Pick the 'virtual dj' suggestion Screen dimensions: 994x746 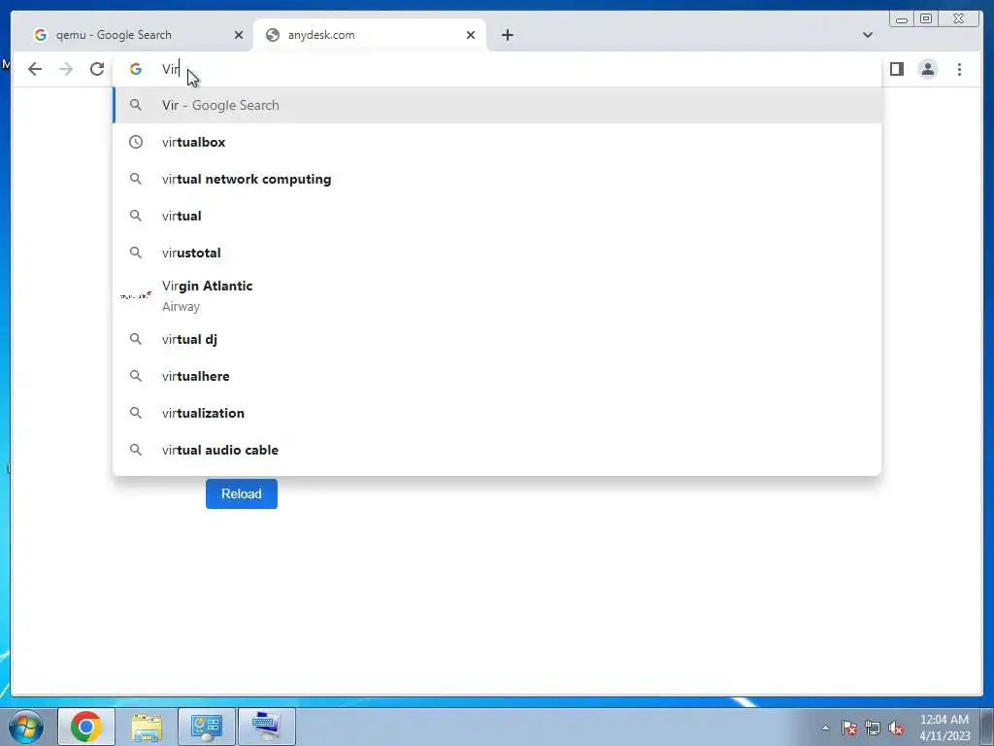point(498,339)
